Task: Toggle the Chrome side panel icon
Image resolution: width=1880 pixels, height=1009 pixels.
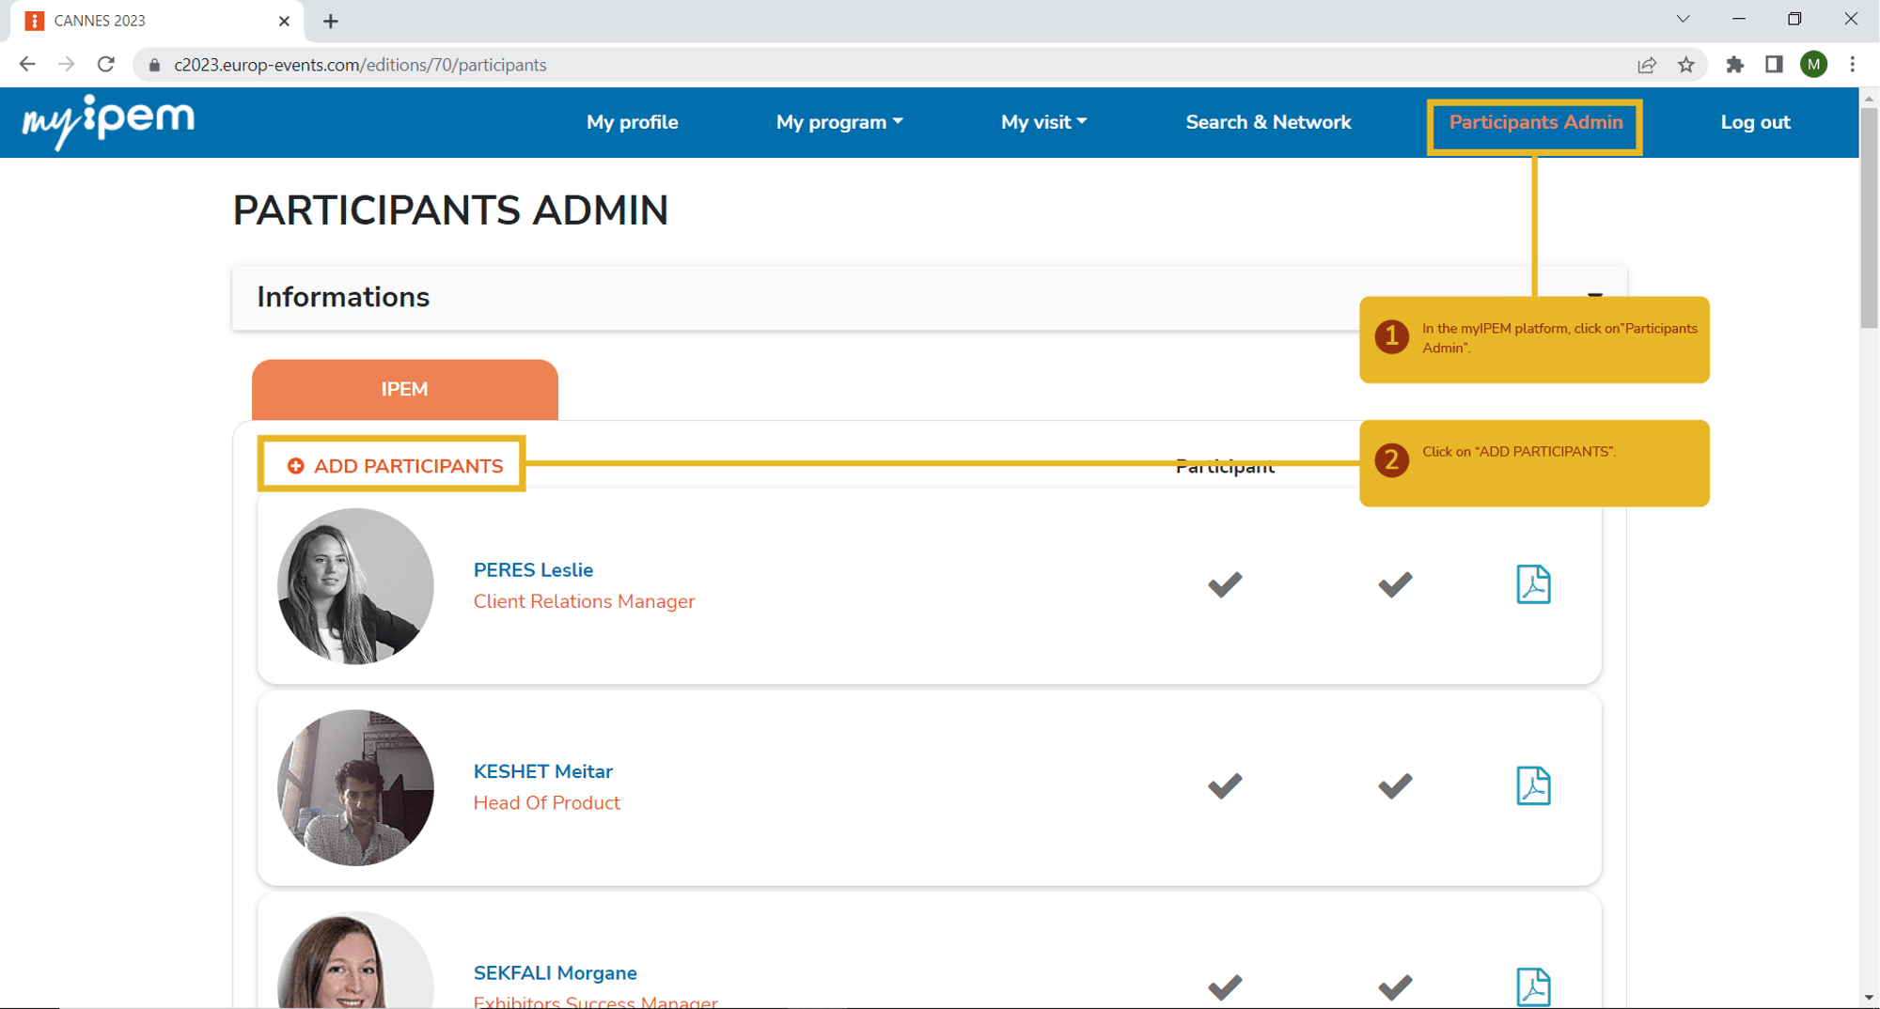Action: [x=1774, y=65]
